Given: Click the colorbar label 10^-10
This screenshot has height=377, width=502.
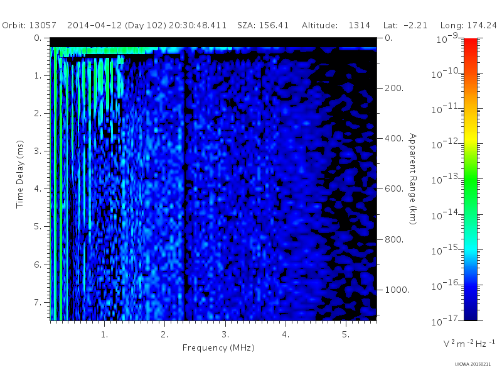Looking at the screenshot, I should tap(446, 74).
